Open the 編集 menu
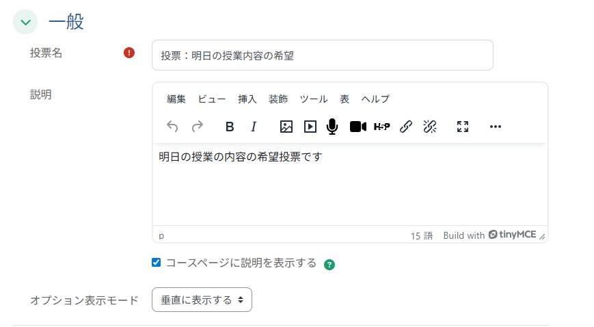The image size is (594, 327). (176, 99)
